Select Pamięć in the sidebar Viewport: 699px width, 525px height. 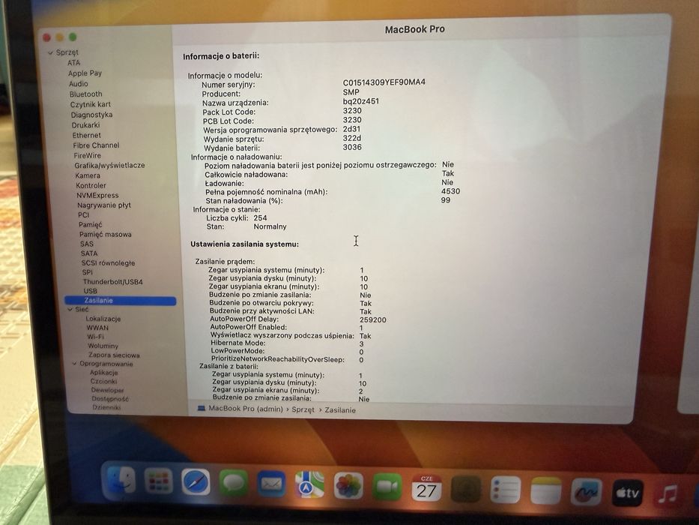pos(91,224)
